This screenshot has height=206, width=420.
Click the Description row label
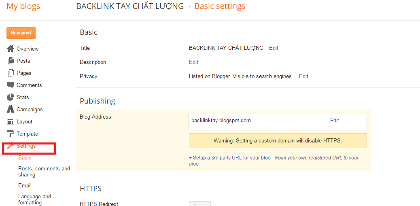coord(93,62)
